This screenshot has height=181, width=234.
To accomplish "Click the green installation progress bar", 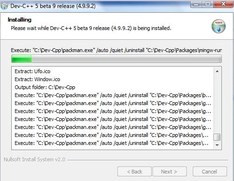I will pyautogui.click(x=117, y=59).
